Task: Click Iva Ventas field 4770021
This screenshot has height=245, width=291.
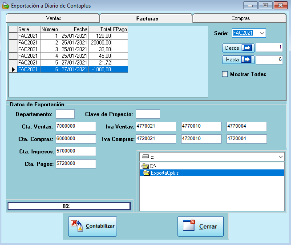Action: tap(156, 126)
